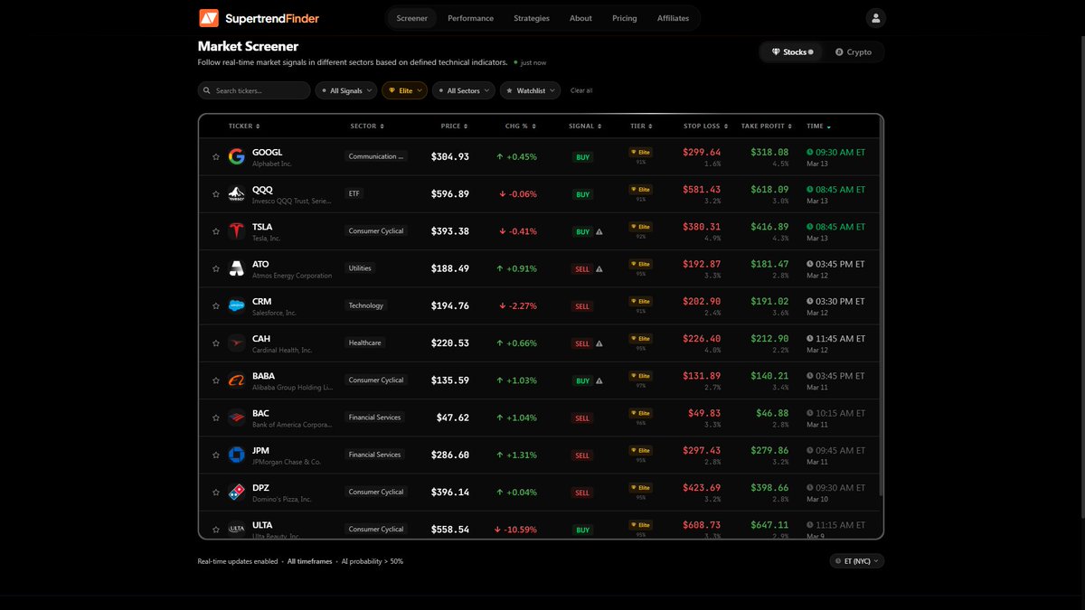
Task: Focus the Search tickers input field
Action: [x=254, y=90]
